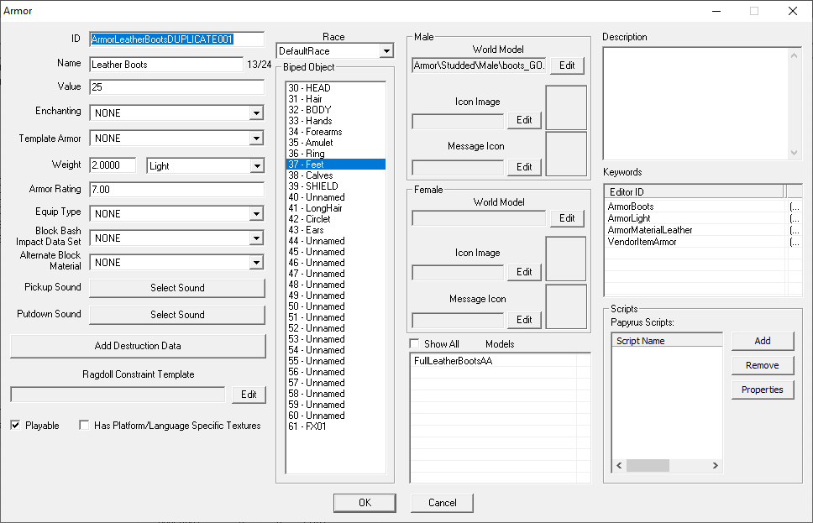Close the Armor dialog window

[x=793, y=11]
